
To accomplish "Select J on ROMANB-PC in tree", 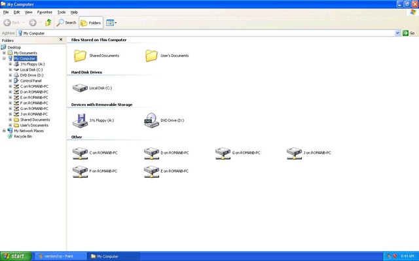I will 34,114.
